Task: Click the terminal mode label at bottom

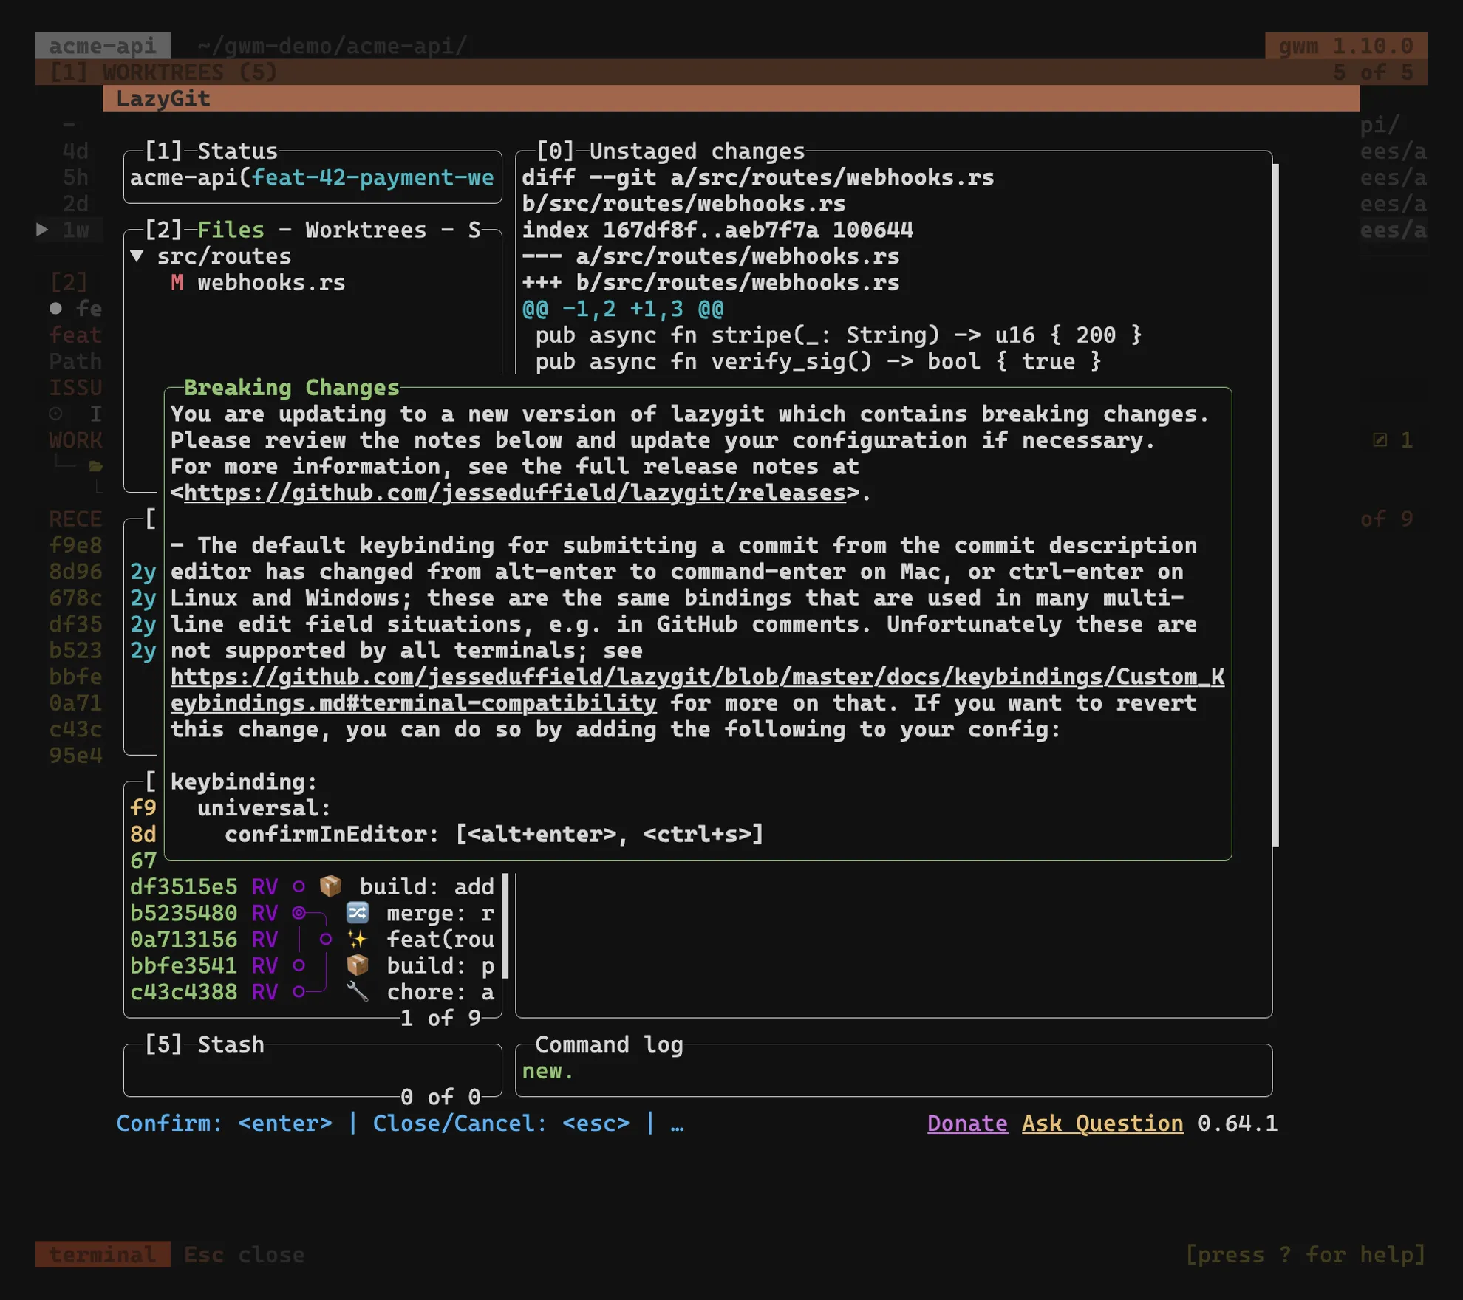Action: tap(103, 1254)
